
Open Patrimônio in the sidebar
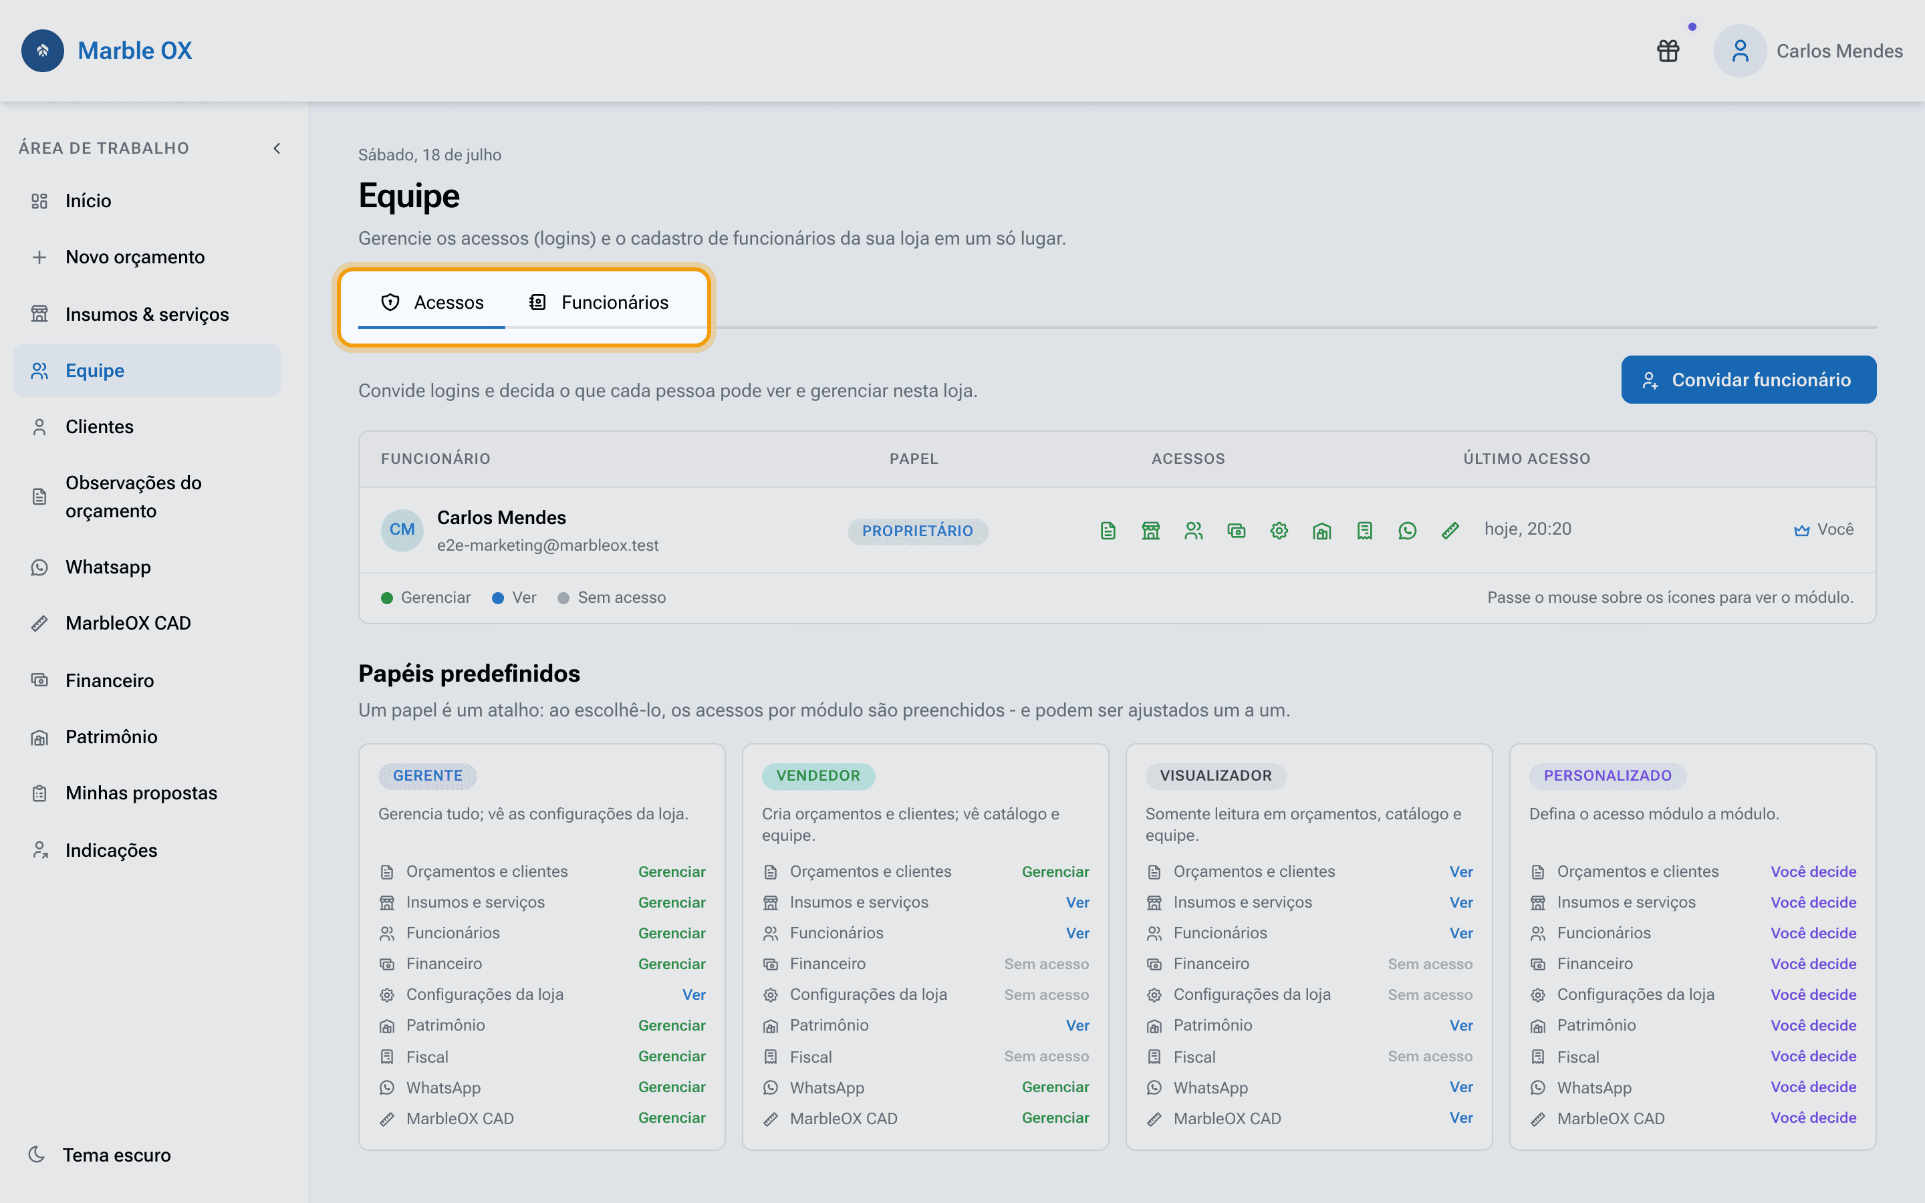coord(147,736)
